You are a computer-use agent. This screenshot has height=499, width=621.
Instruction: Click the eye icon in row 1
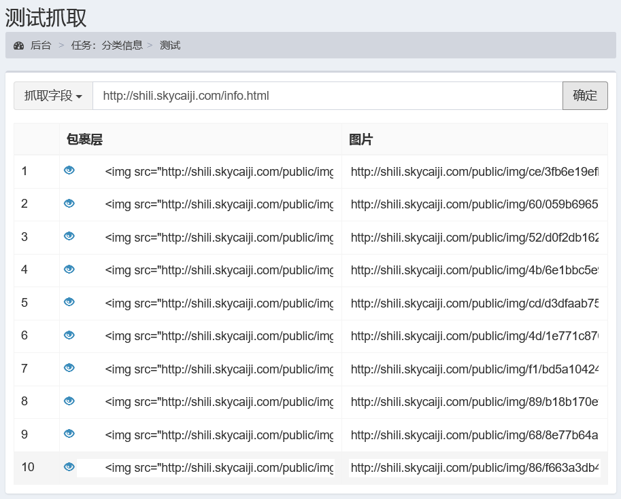(x=69, y=170)
